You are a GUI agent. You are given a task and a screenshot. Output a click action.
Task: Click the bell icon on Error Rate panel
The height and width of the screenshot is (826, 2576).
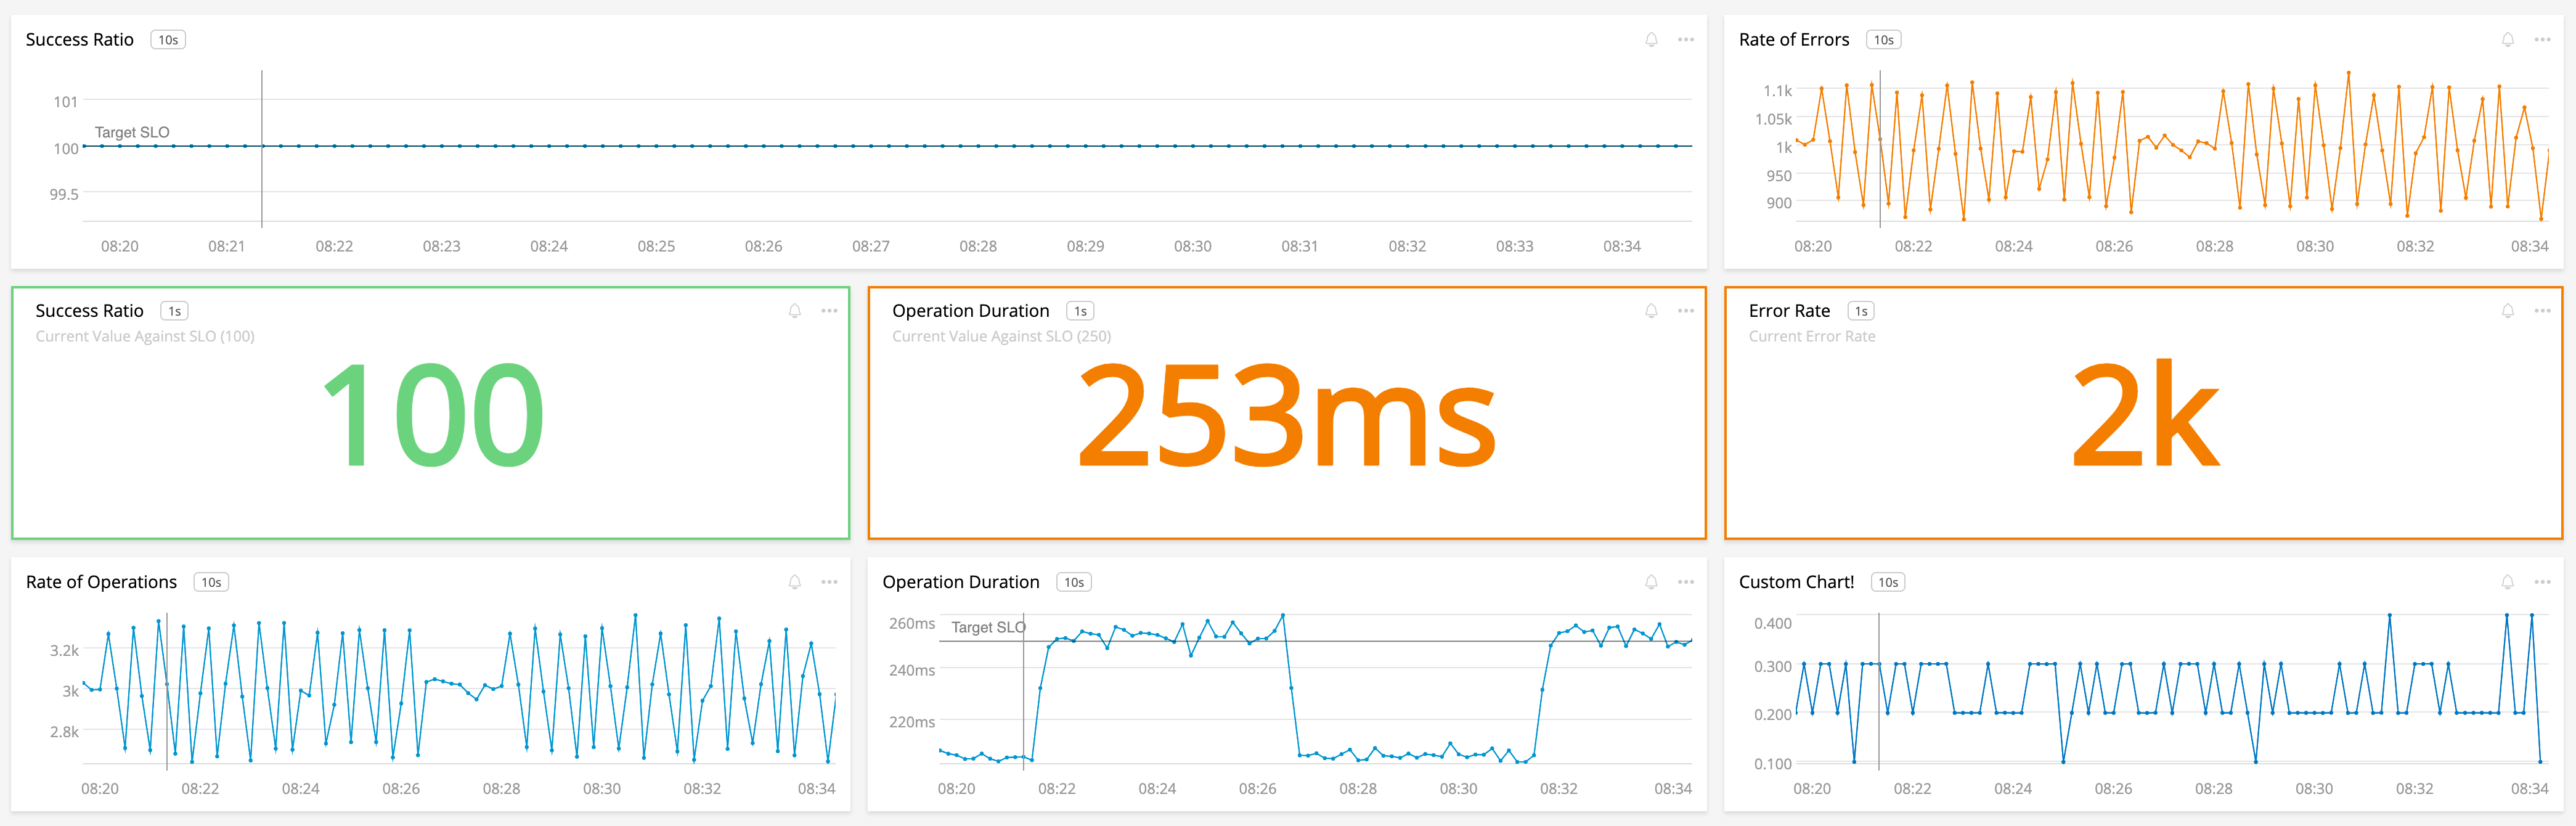tap(2507, 311)
